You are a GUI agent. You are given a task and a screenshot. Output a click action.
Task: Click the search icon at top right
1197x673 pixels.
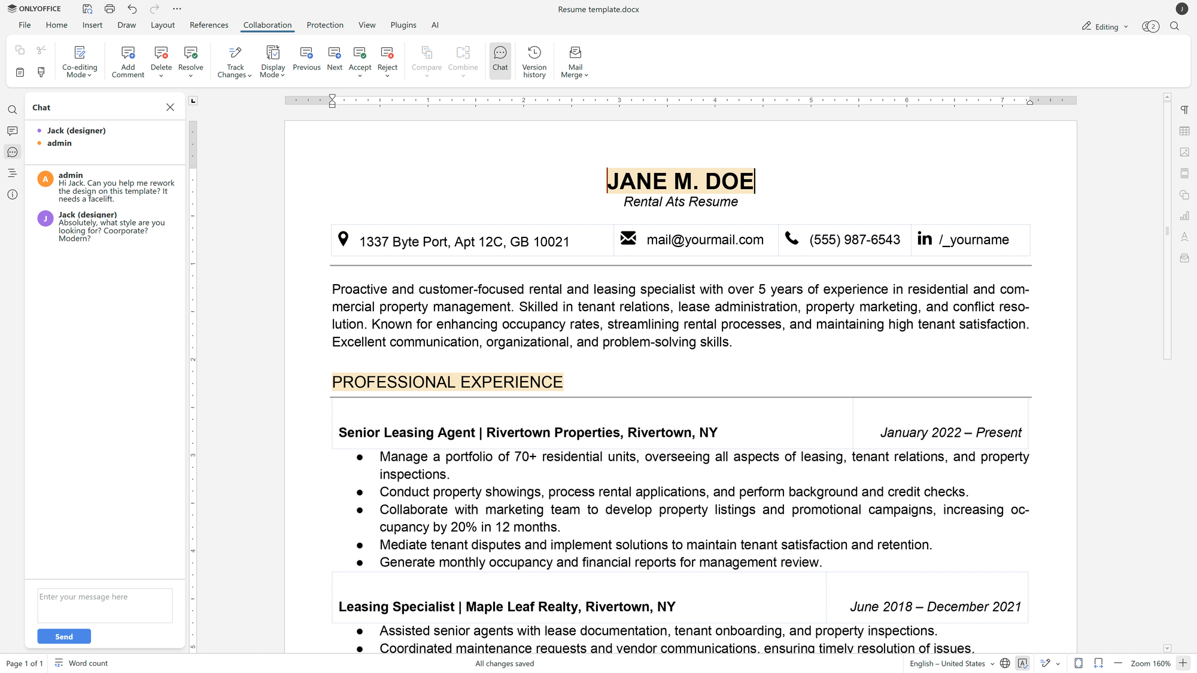(x=1174, y=26)
